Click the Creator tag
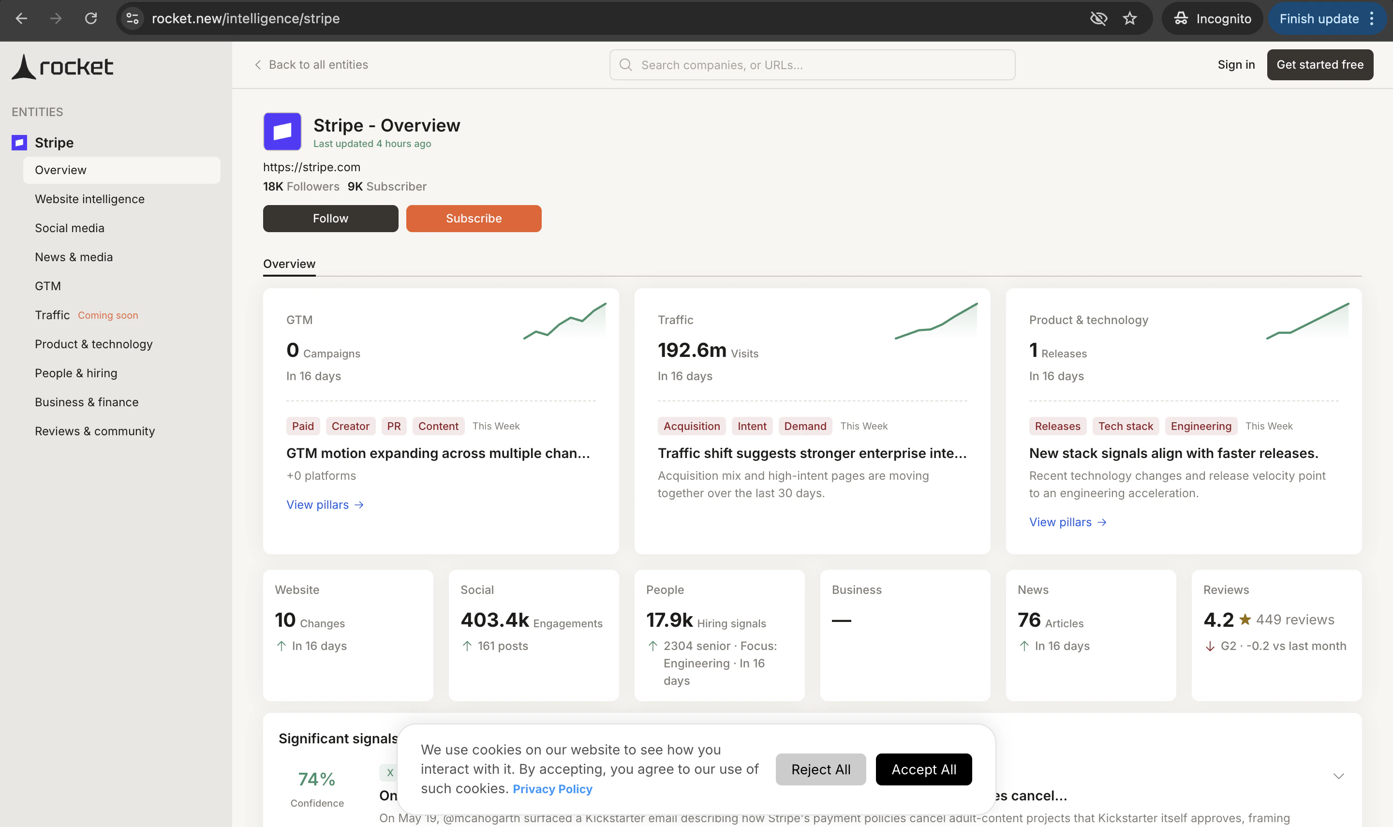 tap(351, 426)
